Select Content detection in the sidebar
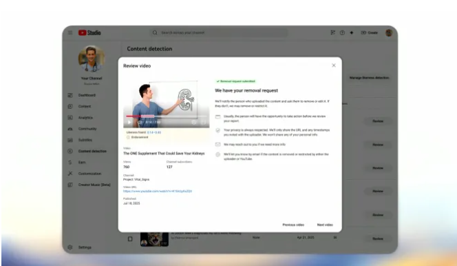Screen dimensions: 457x266 point(92,151)
